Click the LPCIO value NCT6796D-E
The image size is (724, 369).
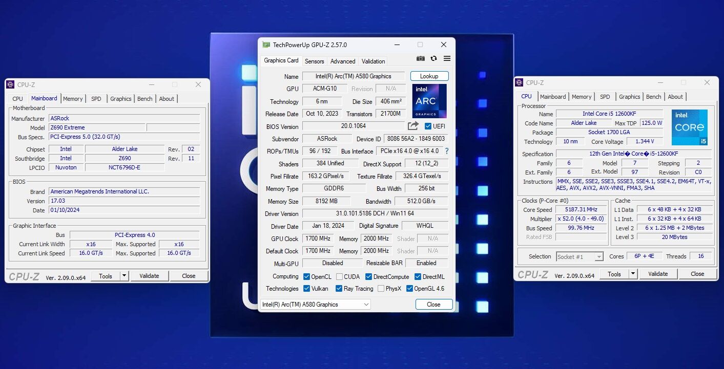(x=125, y=167)
